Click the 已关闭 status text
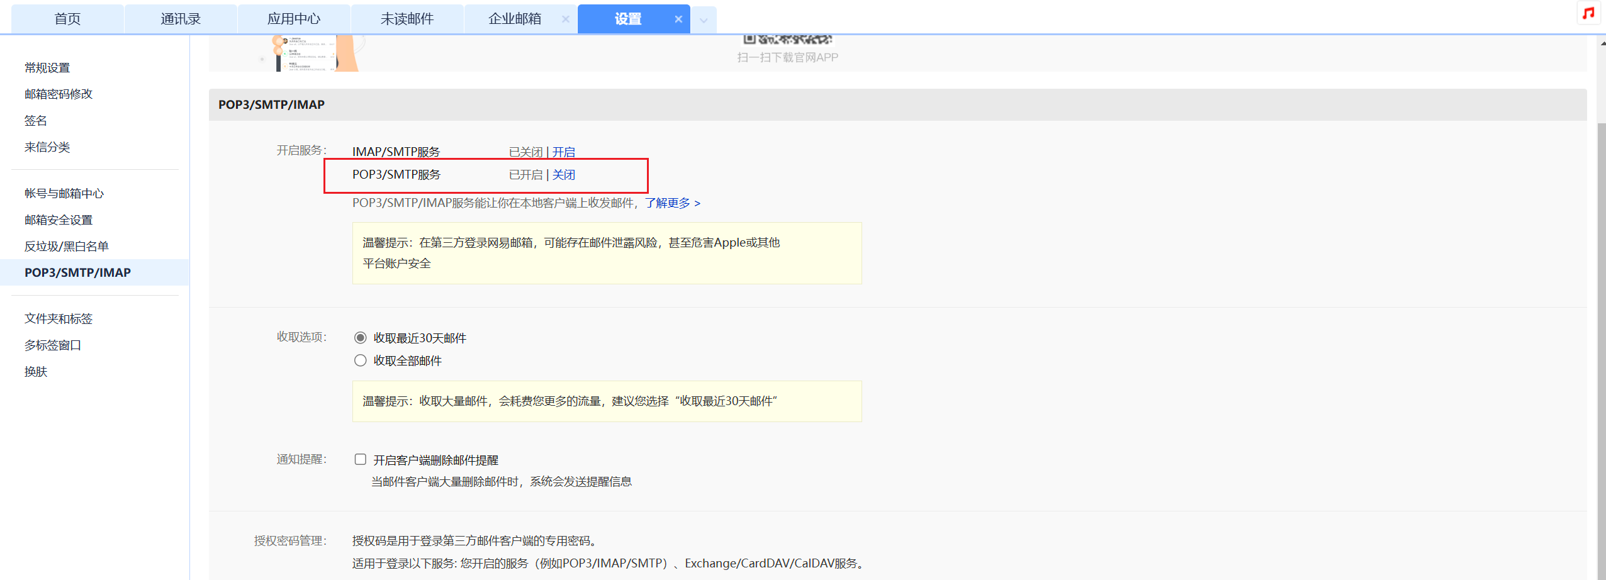1606x580 pixels. tap(525, 152)
